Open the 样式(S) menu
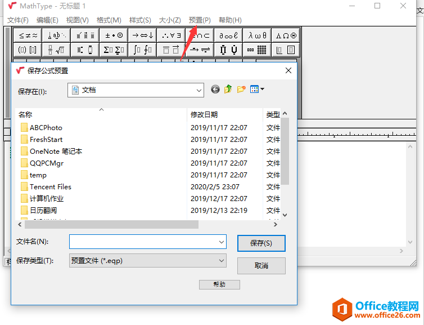The height and width of the screenshot is (325, 424). [140, 20]
